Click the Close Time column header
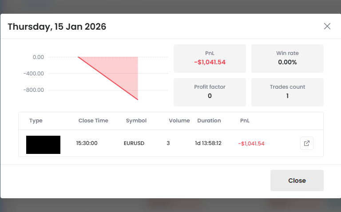This screenshot has width=341, height=212. coord(93,121)
